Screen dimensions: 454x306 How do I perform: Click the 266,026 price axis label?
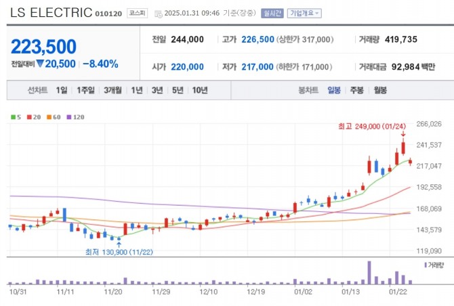coord(429,124)
